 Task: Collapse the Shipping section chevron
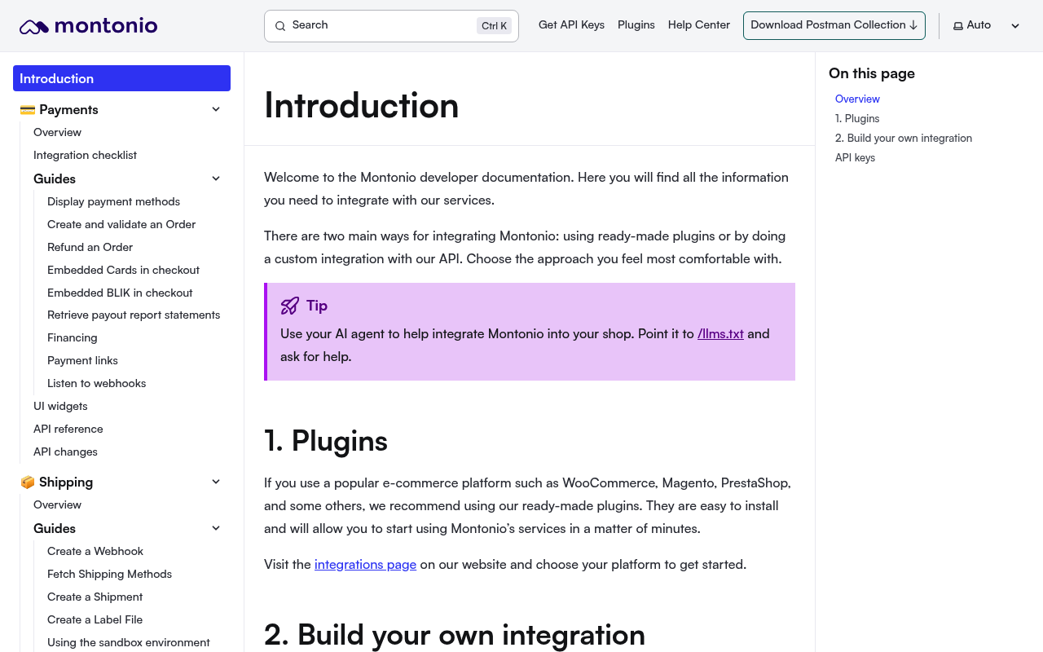[x=216, y=482]
